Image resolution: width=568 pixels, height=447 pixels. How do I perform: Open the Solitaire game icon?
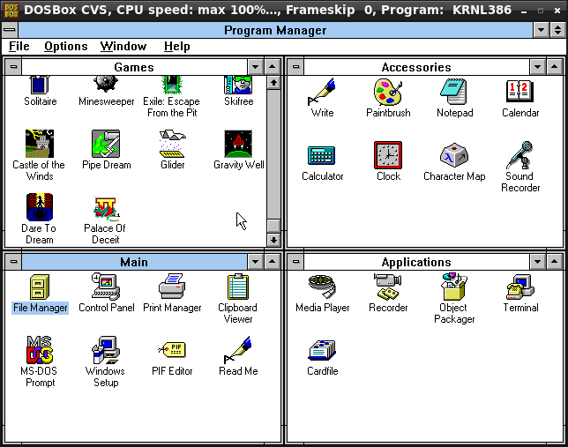(40, 85)
